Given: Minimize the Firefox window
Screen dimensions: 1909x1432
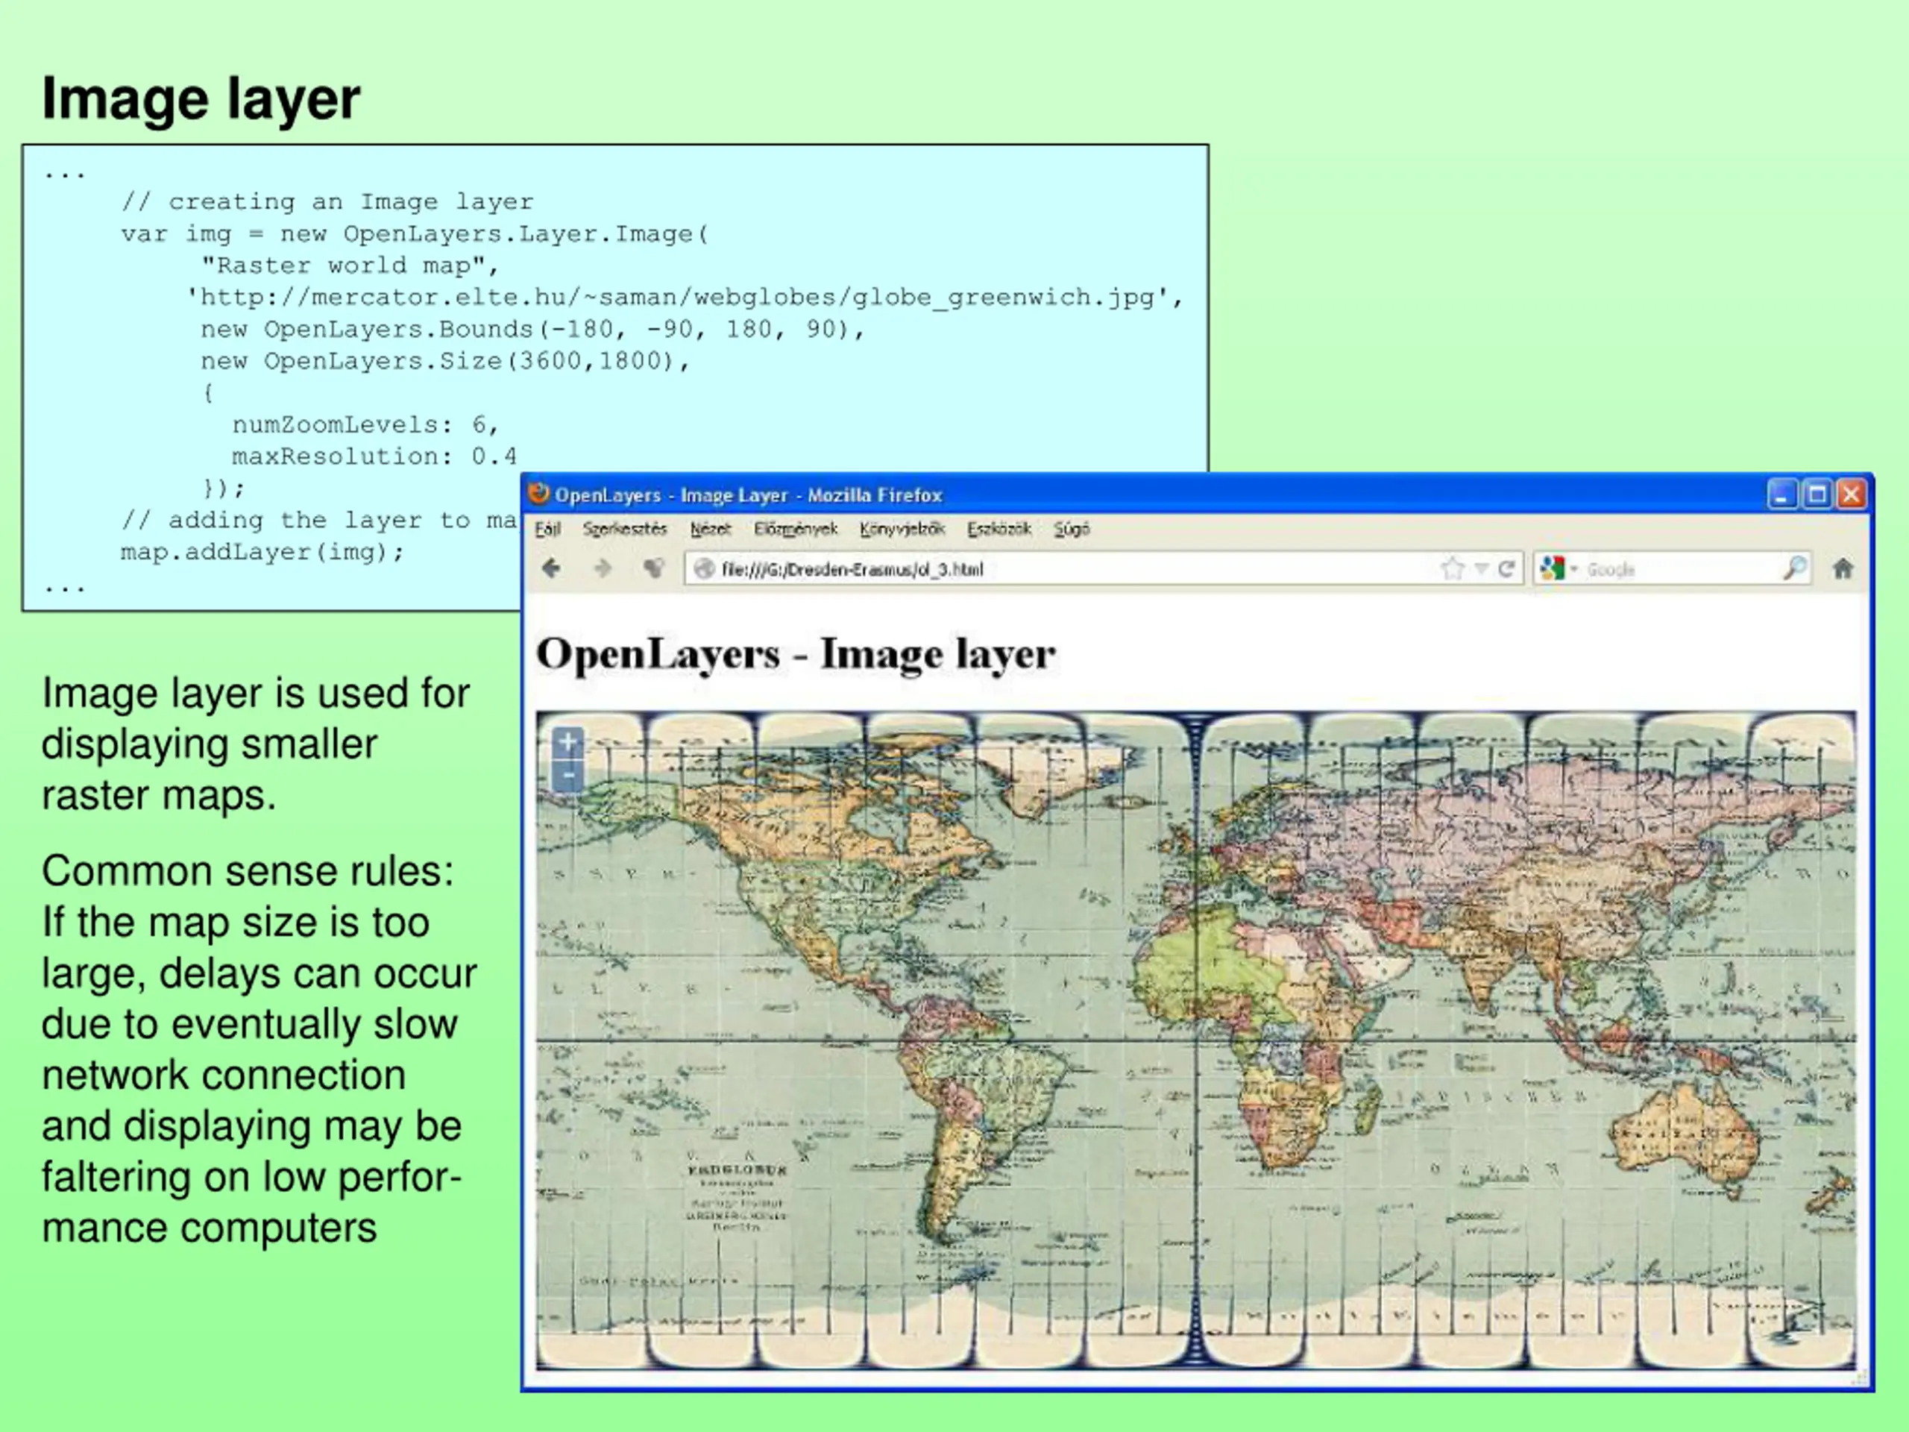Looking at the screenshot, I should (x=1782, y=494).
